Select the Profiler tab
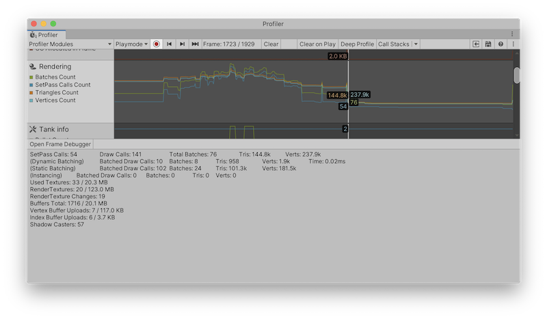 [46, 34]
